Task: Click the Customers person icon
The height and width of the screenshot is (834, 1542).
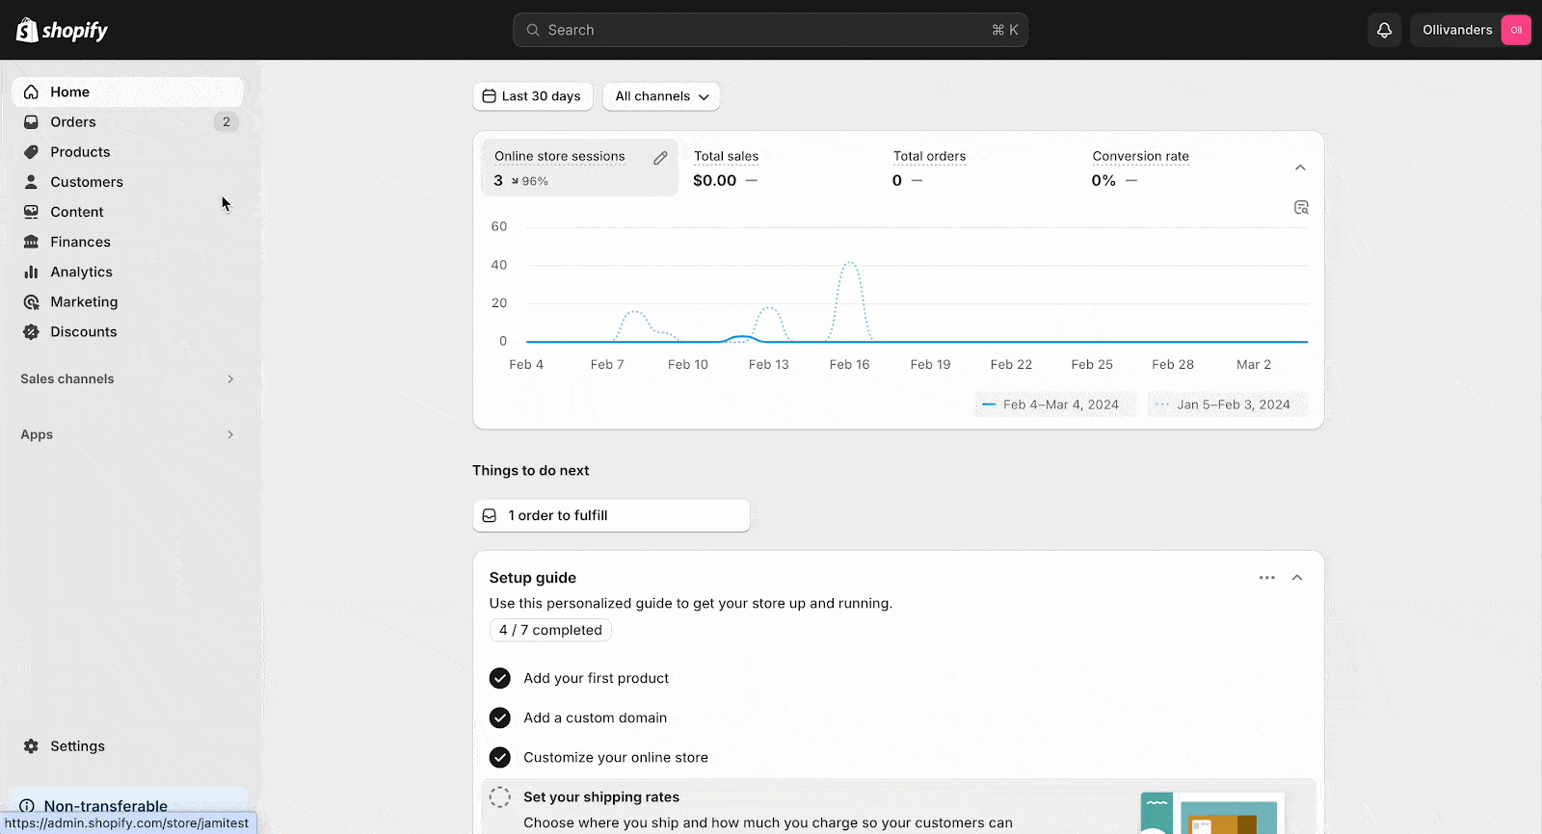Action: [31, 182]
